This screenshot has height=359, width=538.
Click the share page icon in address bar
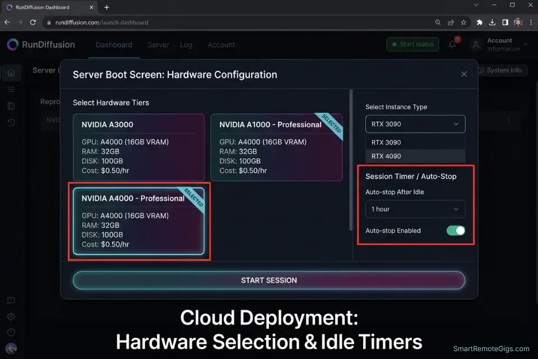[x=451, y=22]
